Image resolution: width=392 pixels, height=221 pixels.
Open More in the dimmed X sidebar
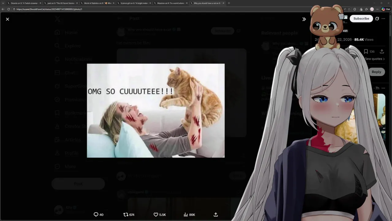click(65, 166)
